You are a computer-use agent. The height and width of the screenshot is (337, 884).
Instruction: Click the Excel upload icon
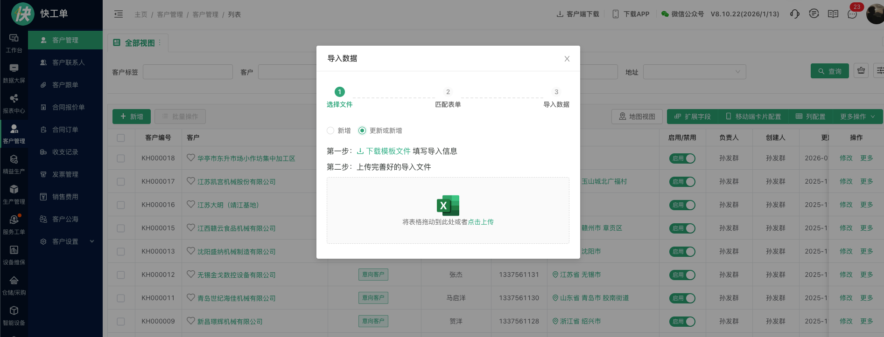point(448,205)
